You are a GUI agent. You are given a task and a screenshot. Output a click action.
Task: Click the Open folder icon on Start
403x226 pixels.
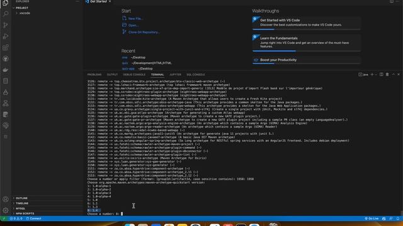click(125, 25)
